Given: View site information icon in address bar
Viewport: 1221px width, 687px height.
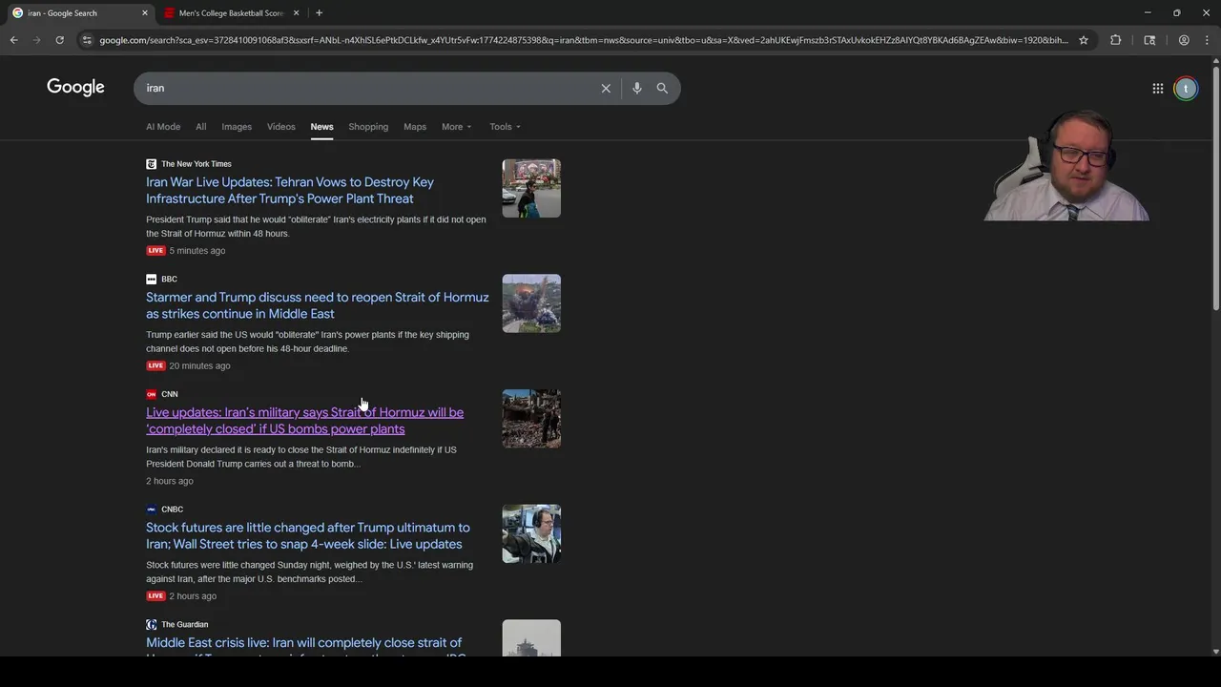Looking at the screenshot, I should (x=87, y=40).
